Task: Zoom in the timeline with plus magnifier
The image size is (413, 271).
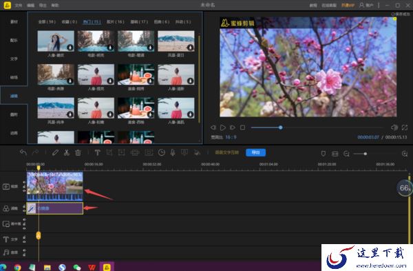Action: click(405, 154)
